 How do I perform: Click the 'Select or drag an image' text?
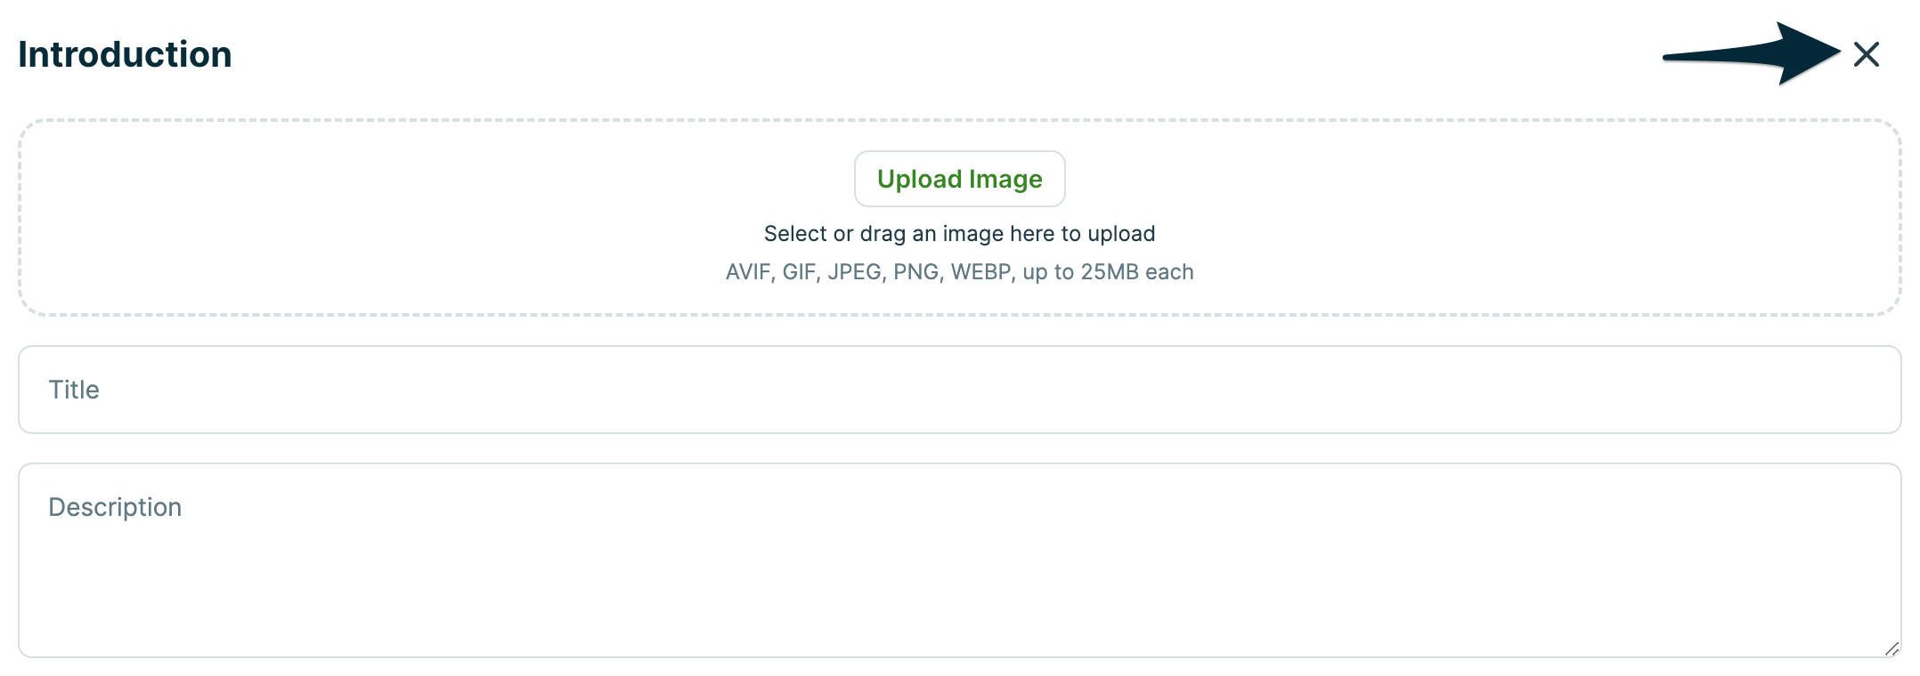(959, 234)
